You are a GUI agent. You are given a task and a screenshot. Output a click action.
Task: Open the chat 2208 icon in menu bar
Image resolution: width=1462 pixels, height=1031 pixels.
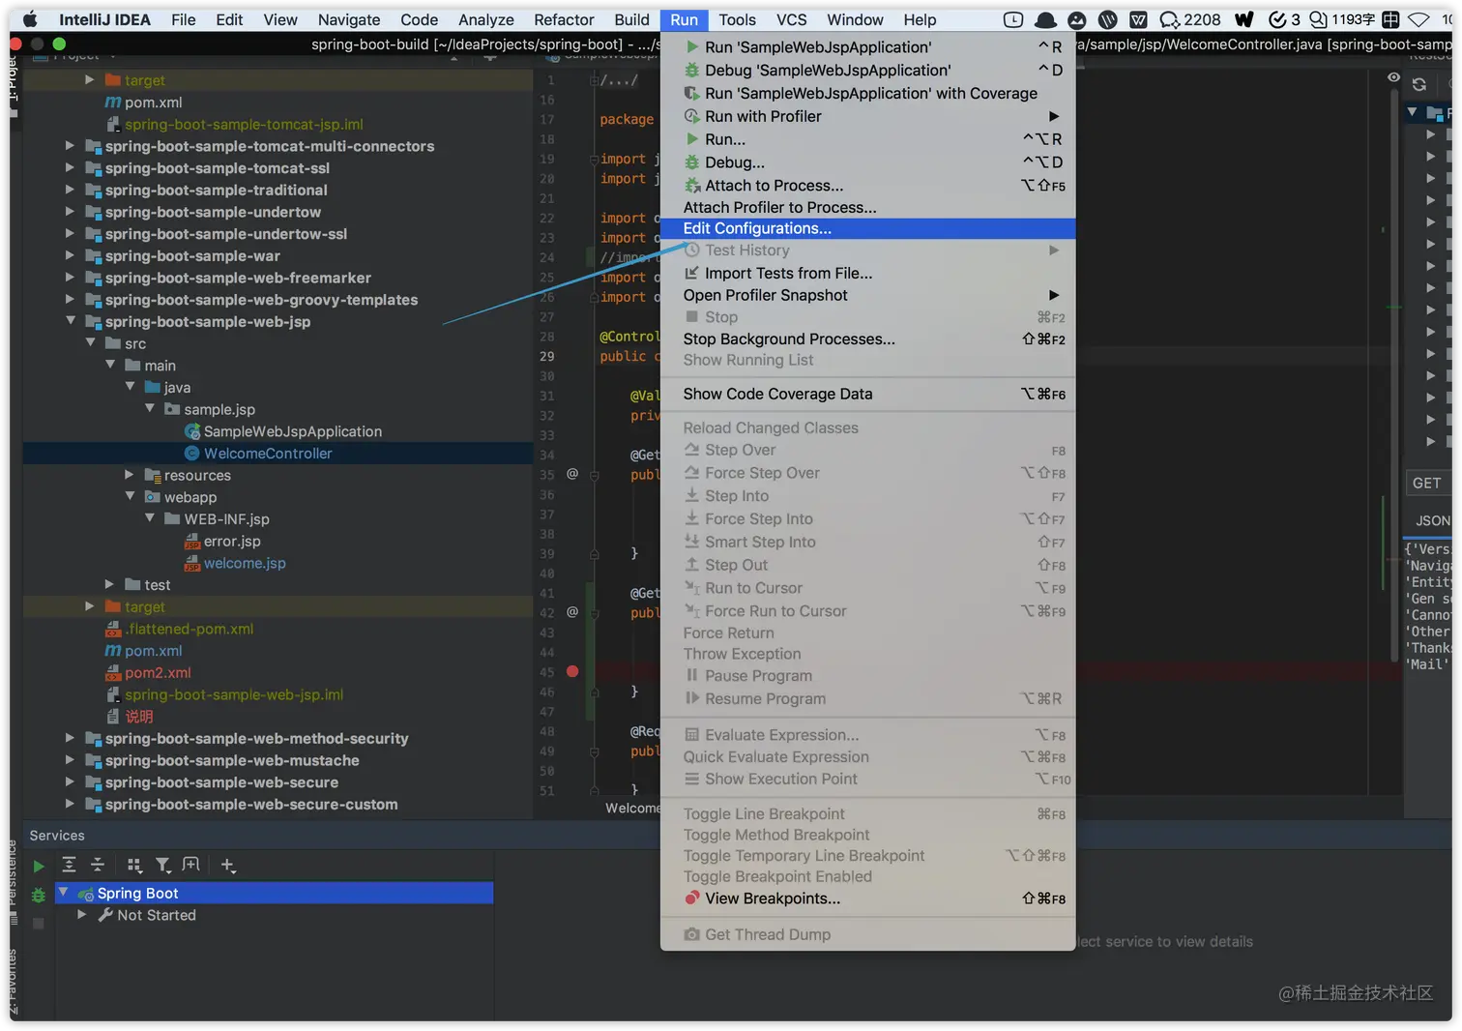click(1190, 19)
